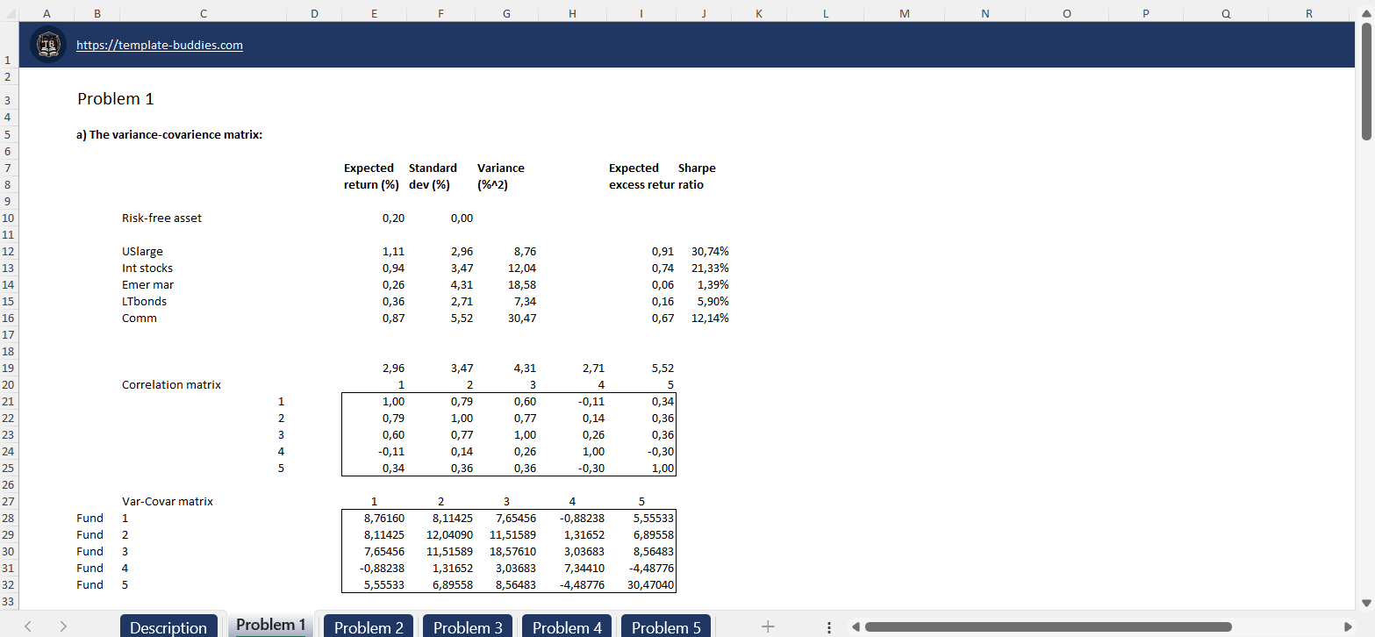Image resolution: width=1375 pixels, height=637 pixels.
Task: Click the 'USlarge' row label
Action: click(142, 252)
